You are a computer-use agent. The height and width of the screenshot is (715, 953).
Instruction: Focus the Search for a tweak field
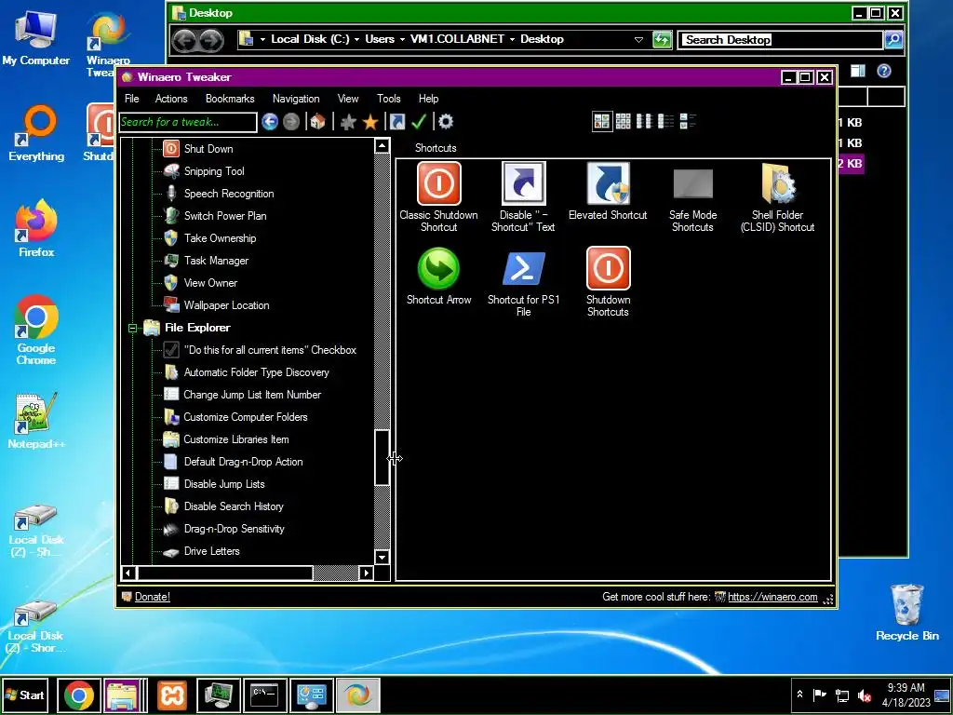[188, 122]
